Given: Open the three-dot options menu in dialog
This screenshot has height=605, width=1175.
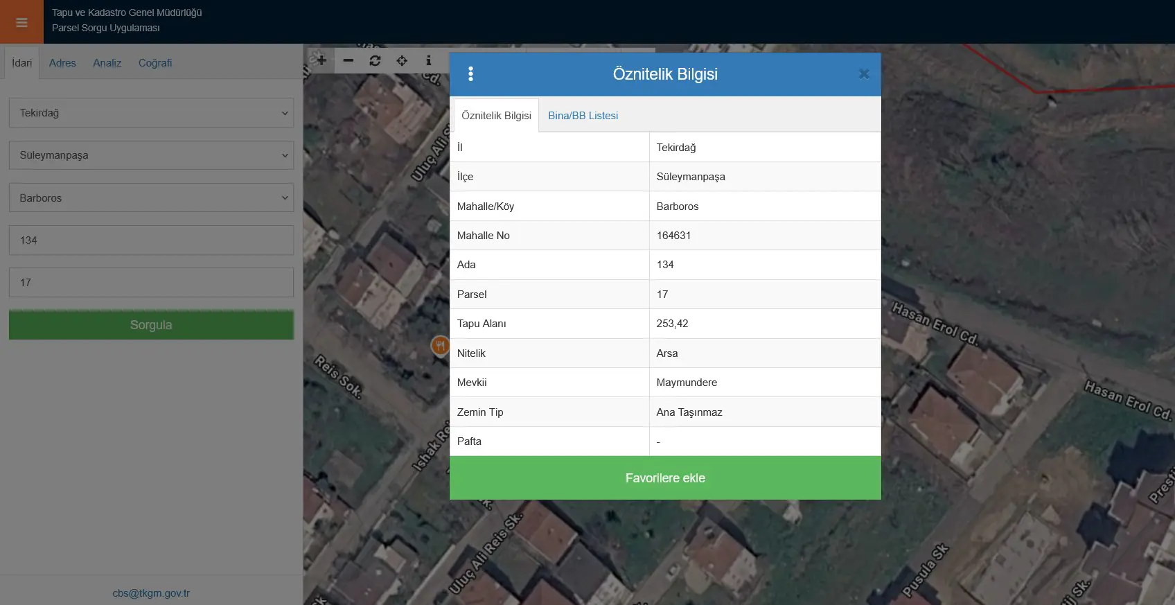Looking at the screenshot, I should tap(470, 74).
